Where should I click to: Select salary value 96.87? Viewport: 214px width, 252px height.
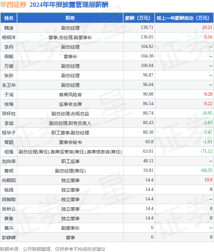pos(148,75)
